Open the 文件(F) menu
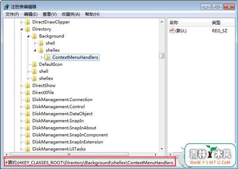Viewport: 238px width, 169px height. click(12, 14)
